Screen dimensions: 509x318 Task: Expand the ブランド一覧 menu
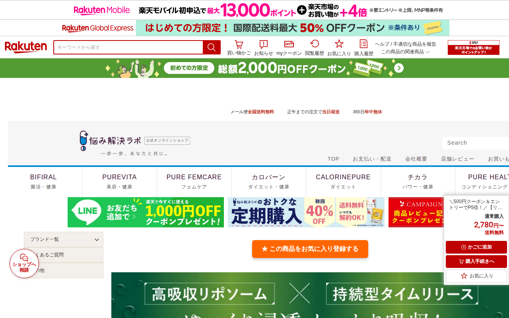[x=64, y=240]
